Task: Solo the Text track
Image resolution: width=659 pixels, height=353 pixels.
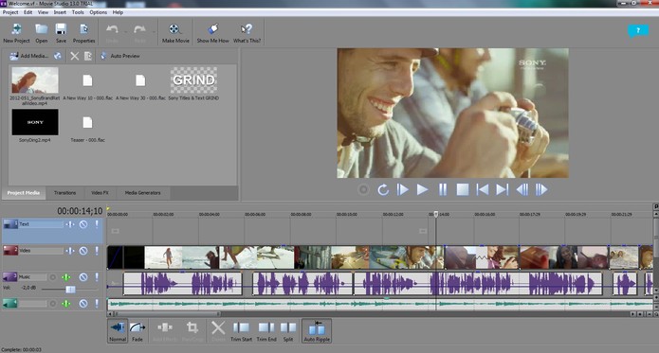Action: click(97, 224)
